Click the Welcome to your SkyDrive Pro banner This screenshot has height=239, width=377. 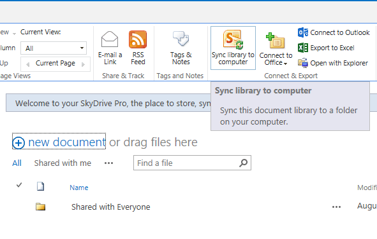pos(108,103)
